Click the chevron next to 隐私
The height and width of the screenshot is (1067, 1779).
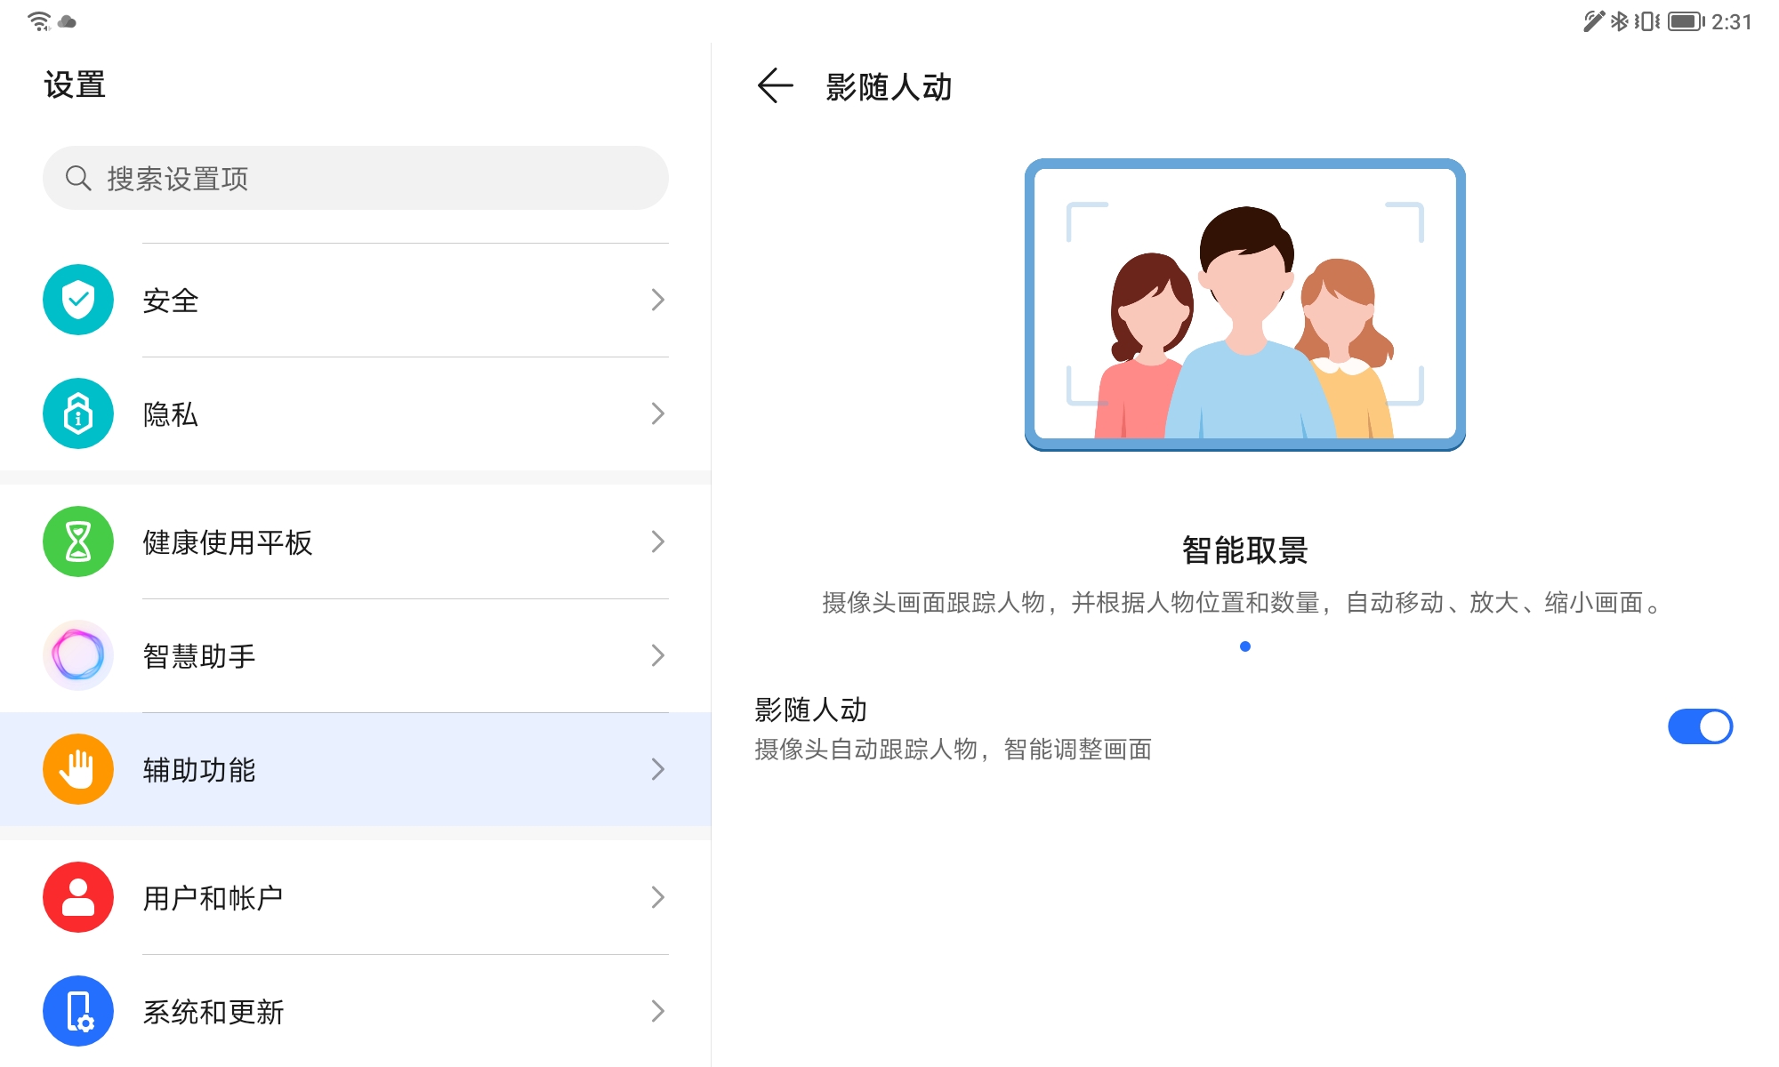(x=657, y=413)
